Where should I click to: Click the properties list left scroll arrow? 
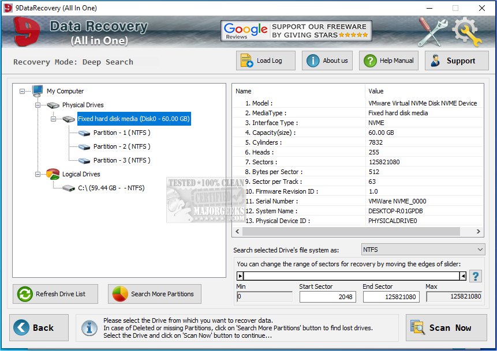pos(237,231)
